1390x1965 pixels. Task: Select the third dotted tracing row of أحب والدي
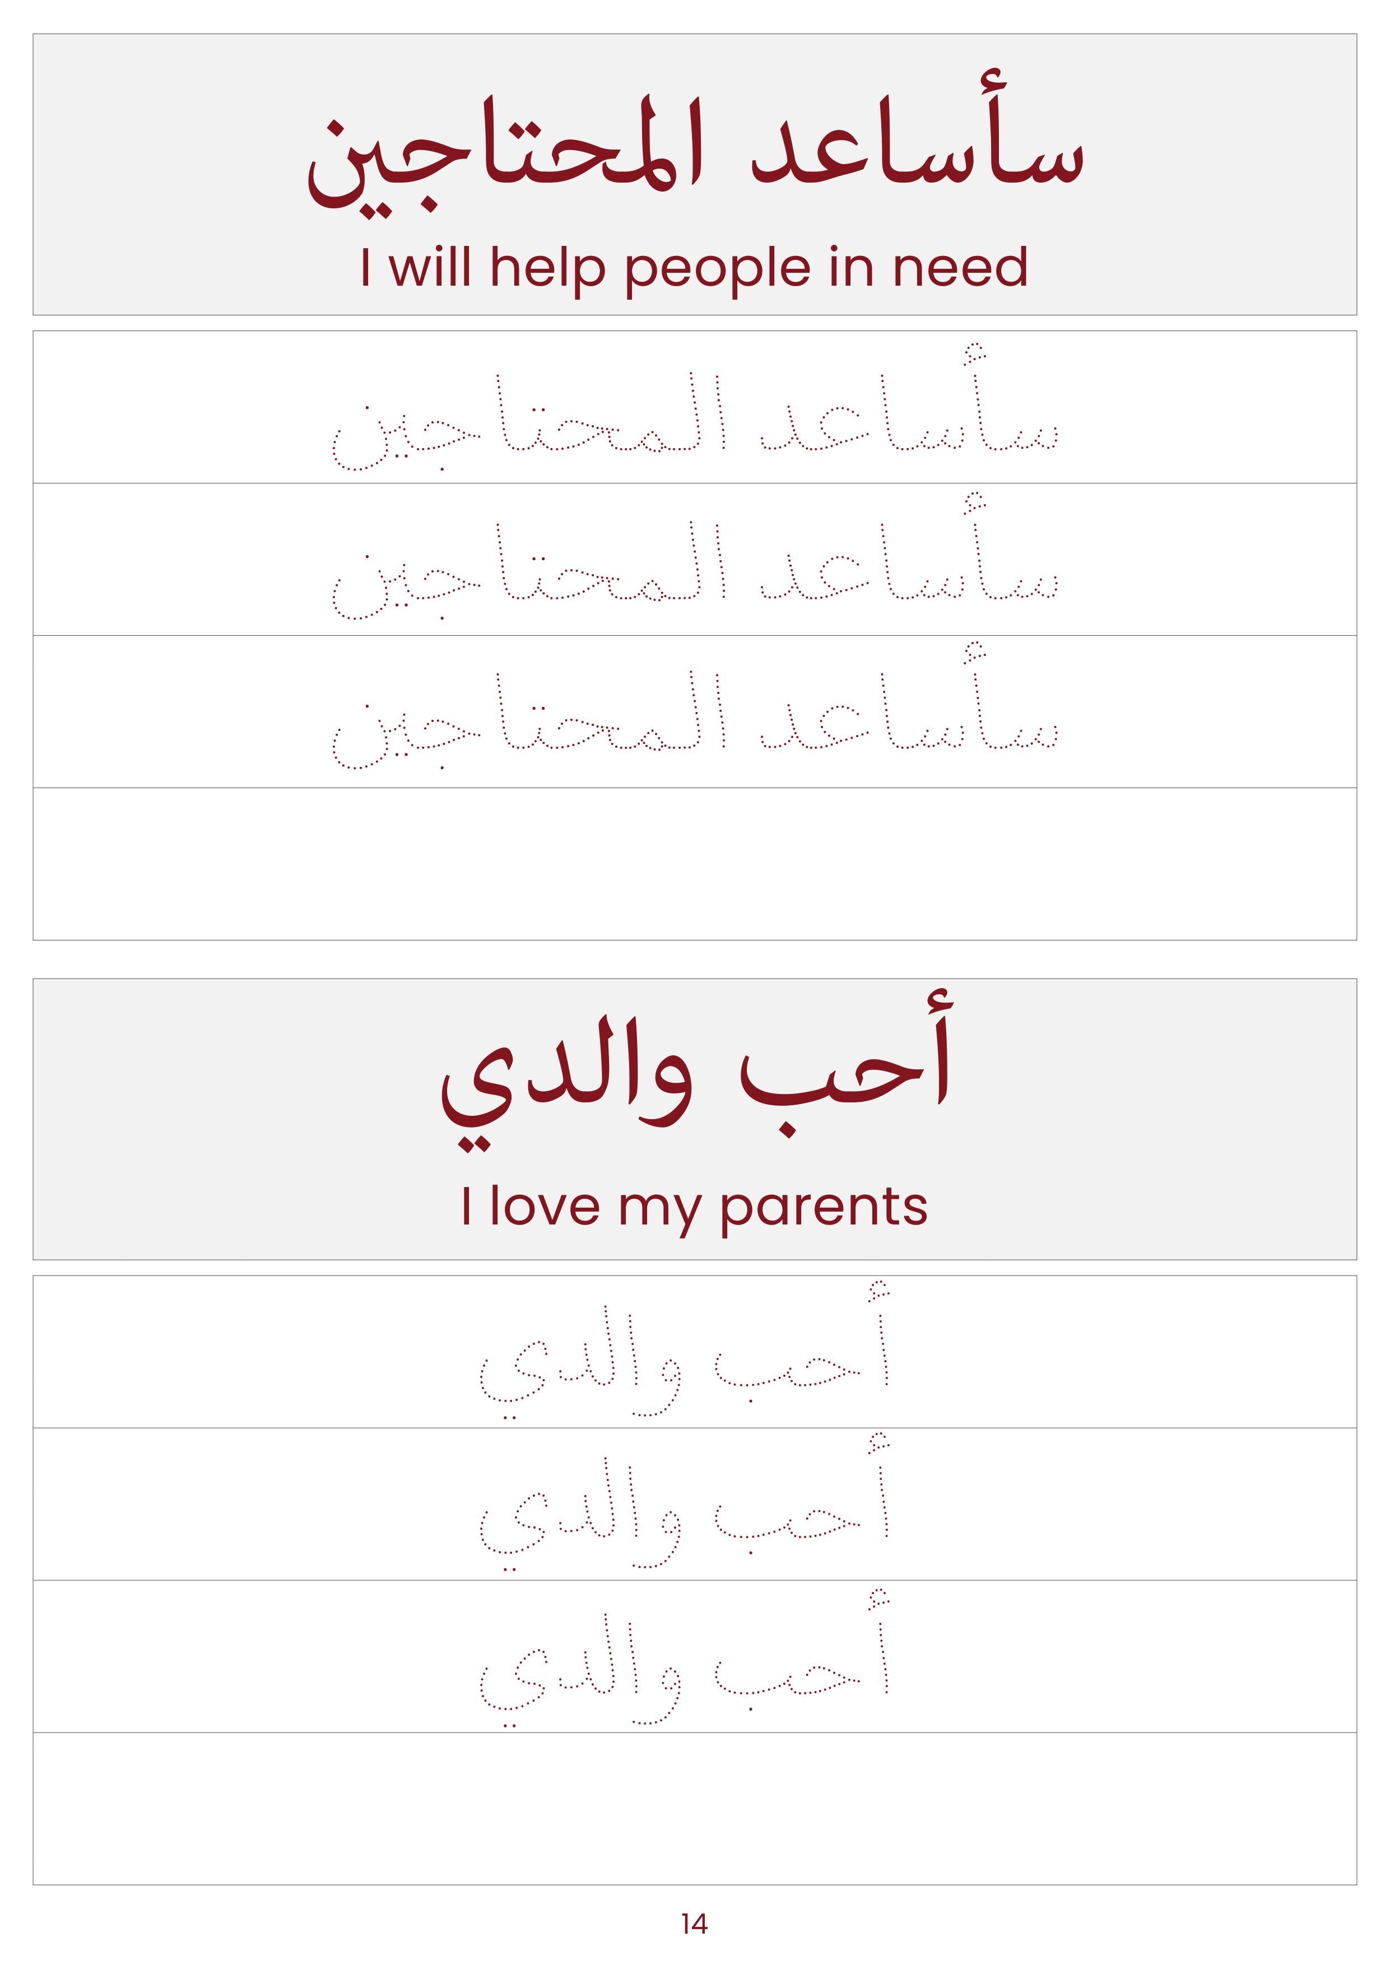tap(695, 1657)
